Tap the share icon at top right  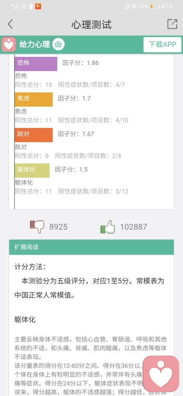pyautogui.click(x=172, y=24)
